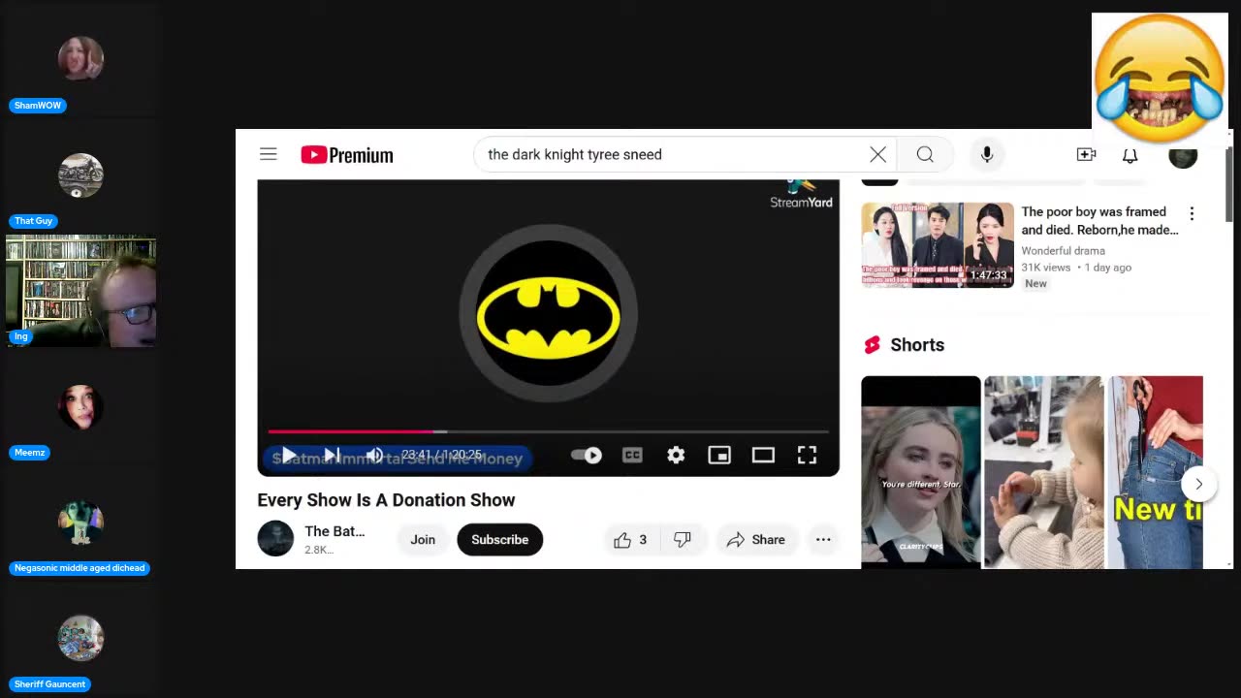Image resolution: width=1241 pixels, height=698 pixels.
Task: Dislike the video thumbs down
Action: (x=683, y=539)
